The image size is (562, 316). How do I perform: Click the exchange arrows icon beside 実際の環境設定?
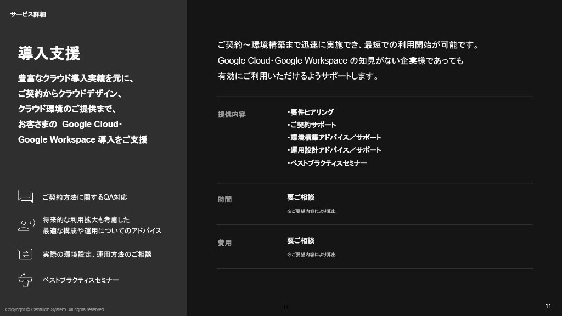tap(25, 254)
